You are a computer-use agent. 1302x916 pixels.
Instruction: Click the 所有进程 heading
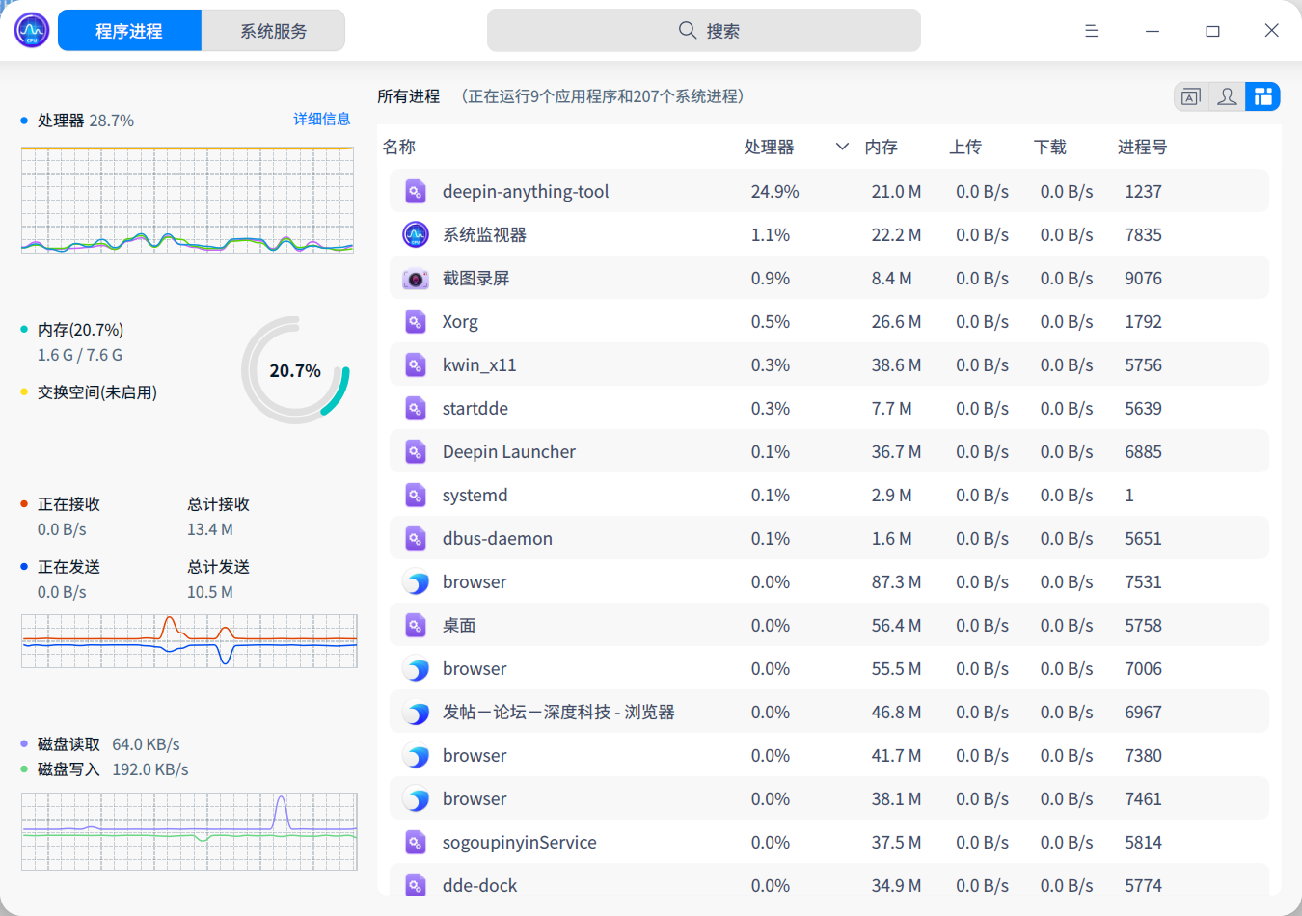[408, 96]
